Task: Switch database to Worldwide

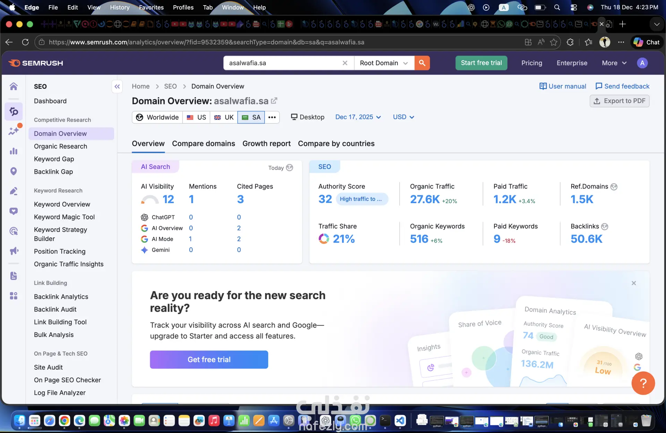Action: tap(157, 117)
